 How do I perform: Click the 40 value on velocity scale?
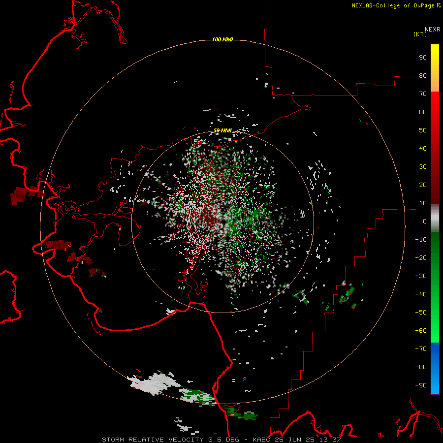pyautogui.click(x=423, y=148)
